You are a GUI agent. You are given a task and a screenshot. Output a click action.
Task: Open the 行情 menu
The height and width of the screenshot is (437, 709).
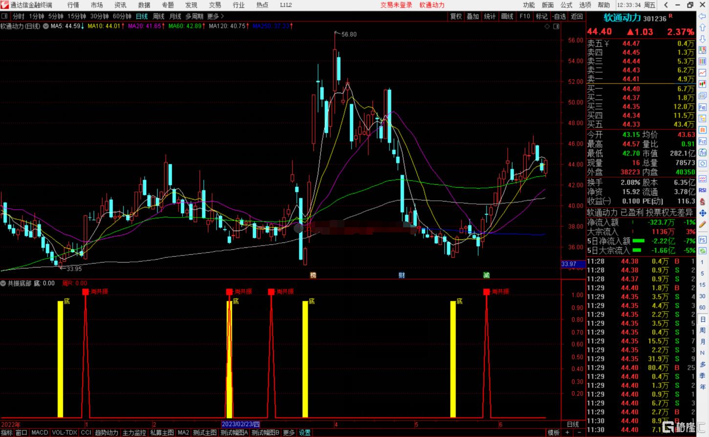(x=73, y=5)
